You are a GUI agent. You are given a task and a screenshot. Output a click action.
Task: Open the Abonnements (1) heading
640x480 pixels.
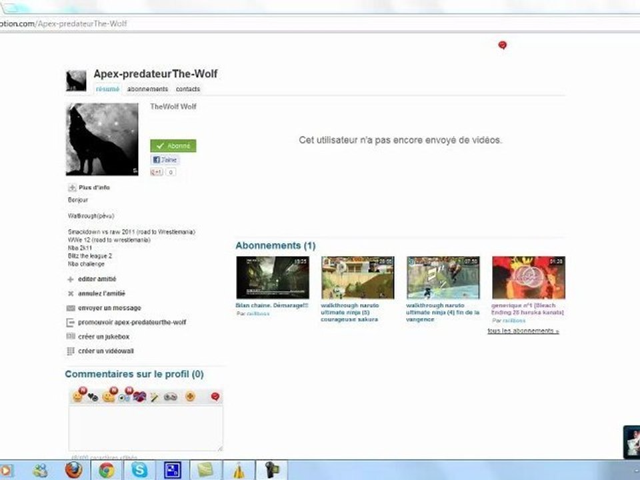(275, 246)
